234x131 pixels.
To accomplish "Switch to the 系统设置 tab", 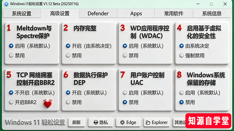I will (x=22, y=13).
